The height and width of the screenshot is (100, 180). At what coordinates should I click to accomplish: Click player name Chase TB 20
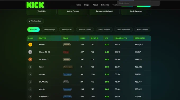44,52
